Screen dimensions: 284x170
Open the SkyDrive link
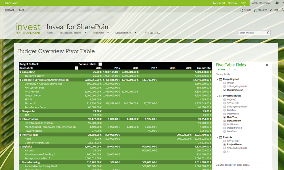click(x=233, y=3)
